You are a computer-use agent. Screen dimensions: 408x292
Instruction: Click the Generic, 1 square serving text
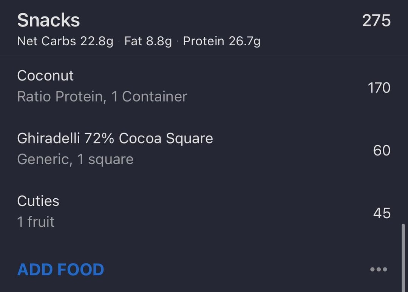75,159
